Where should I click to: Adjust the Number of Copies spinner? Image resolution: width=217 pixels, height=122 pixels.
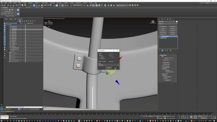(111, 61)
